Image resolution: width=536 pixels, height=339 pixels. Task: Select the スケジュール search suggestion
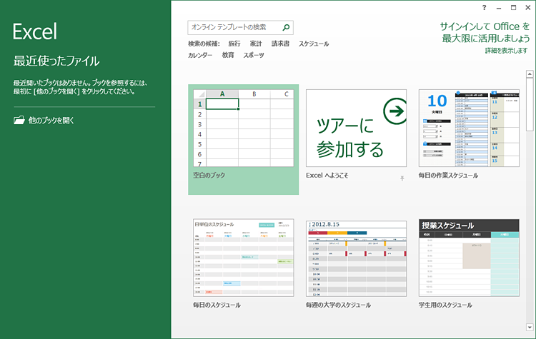(314, 44)
